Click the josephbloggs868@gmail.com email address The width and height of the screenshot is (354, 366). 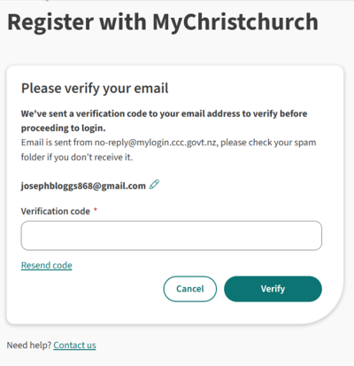coord(83,186)
